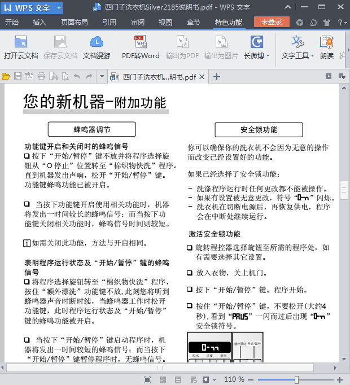Viewport: 350px width, 385px height.
Task: Open the 开始 tab
Action: [12, 23]
